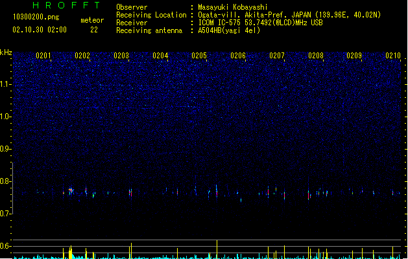The height and width of the screenshot is (259, 408).
Task: Click observer name Masayuki Kobayashi
Action: pos(233,7)
